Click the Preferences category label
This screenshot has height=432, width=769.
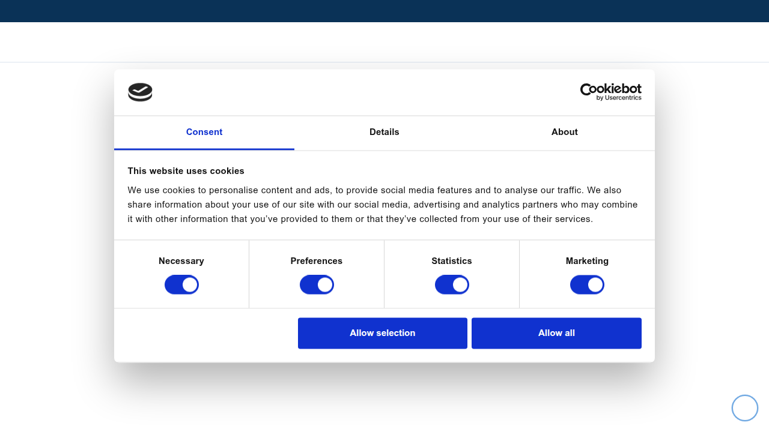[317, 261]
